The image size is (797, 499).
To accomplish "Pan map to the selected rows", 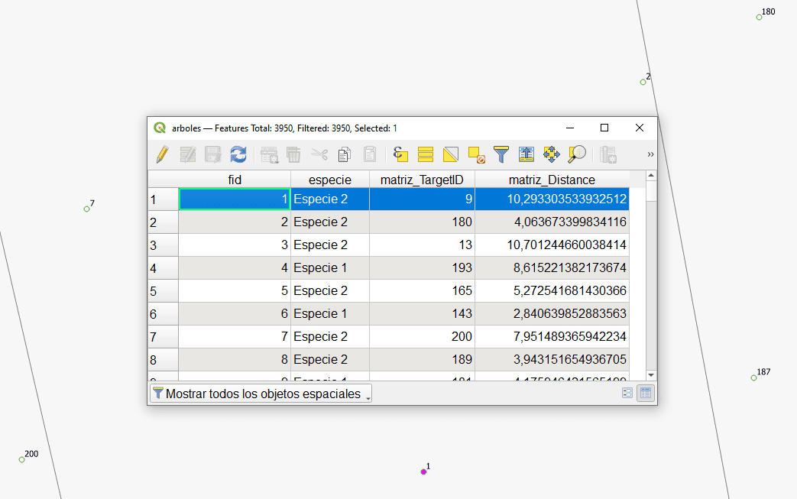I will click(x=552, y=154).
